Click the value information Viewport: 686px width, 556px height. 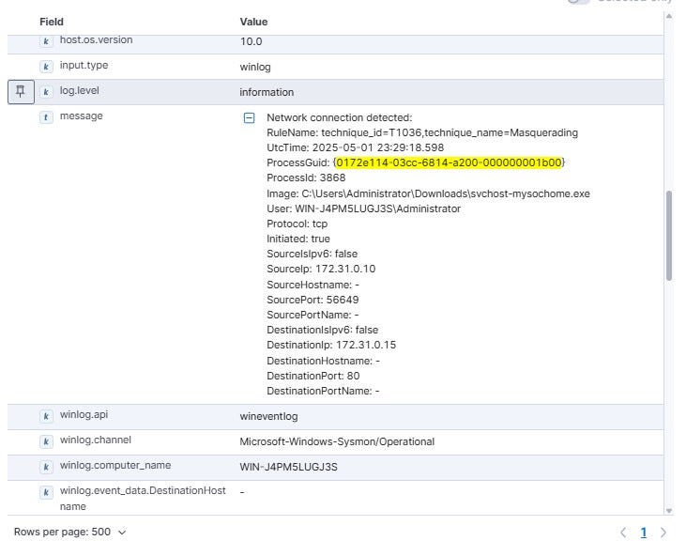(267, 92)
